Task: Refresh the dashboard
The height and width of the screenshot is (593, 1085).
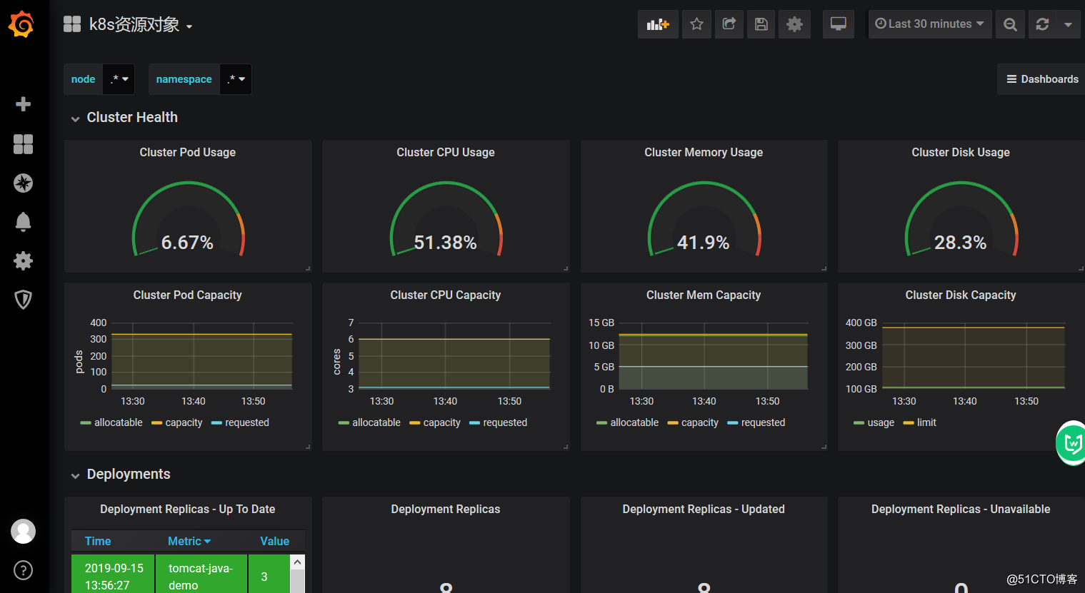Action: 1042,24
